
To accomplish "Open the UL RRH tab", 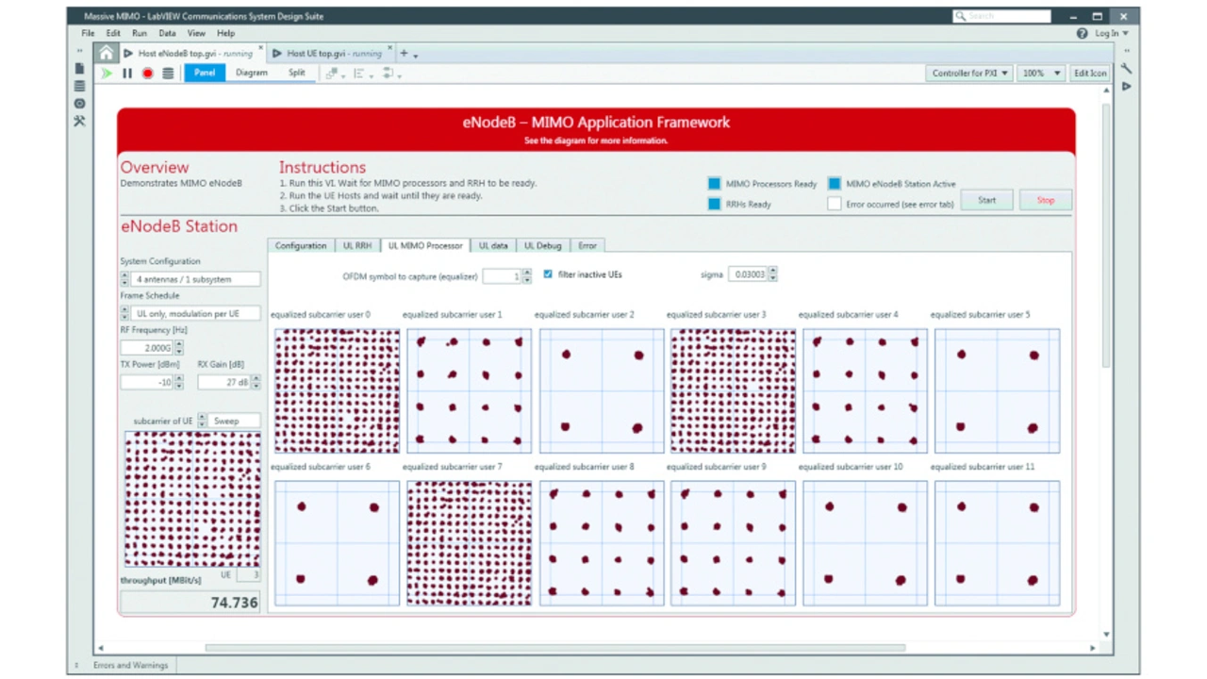I will [x=357, y=245].
